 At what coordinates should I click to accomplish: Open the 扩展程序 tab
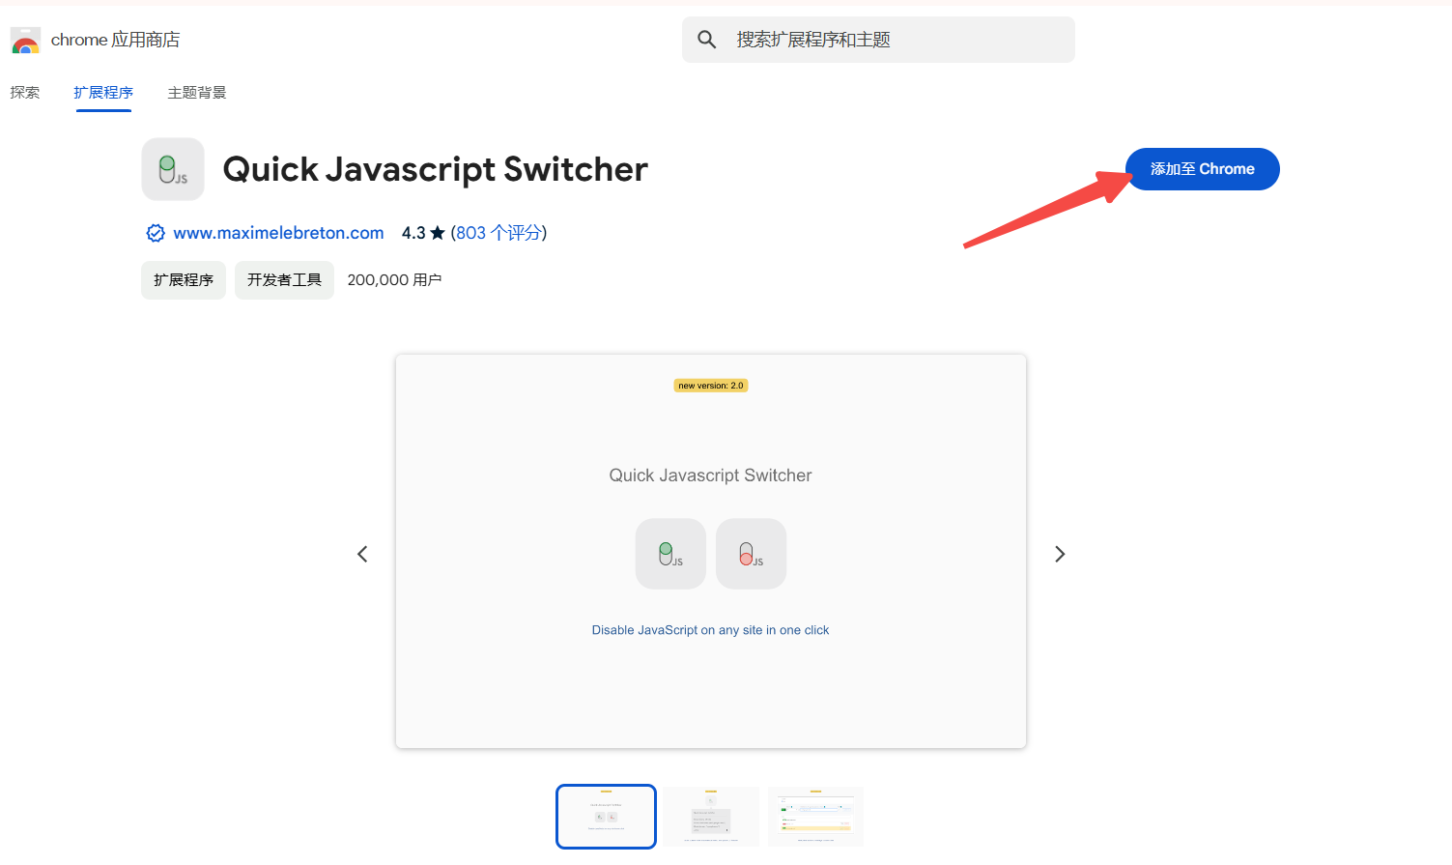pos(103,93)
